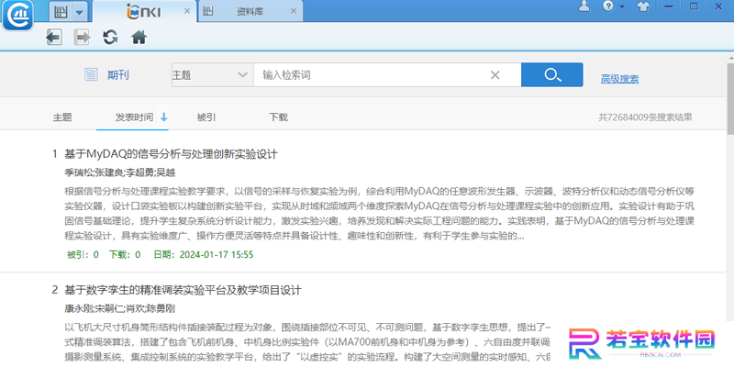Click the 共72684009条搜索结果 count text
The height and width of the screenshot is (367, 734).
[645, 117]
